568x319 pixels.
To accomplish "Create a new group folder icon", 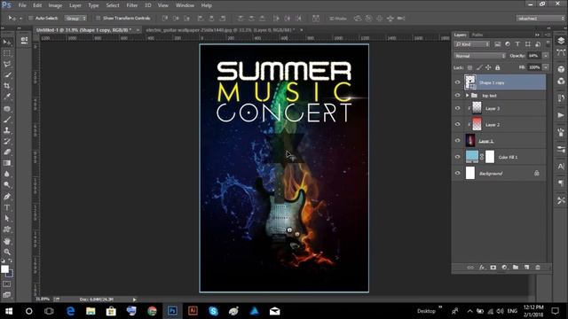I will [x=516, y=268].
